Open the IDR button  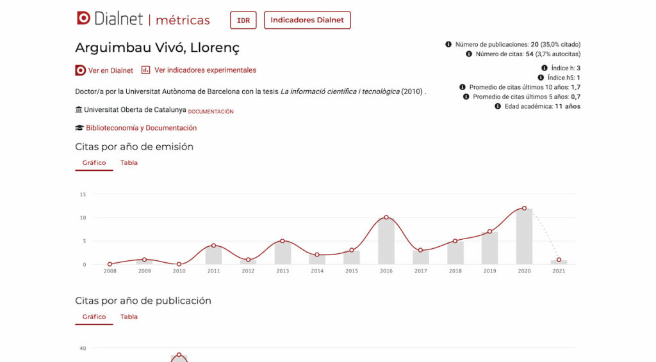coord(243,20)
